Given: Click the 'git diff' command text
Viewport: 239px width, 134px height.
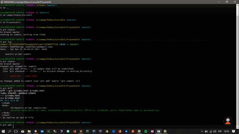Looking at the screenshot, I should pyautogui.click(x=7, y=88).
